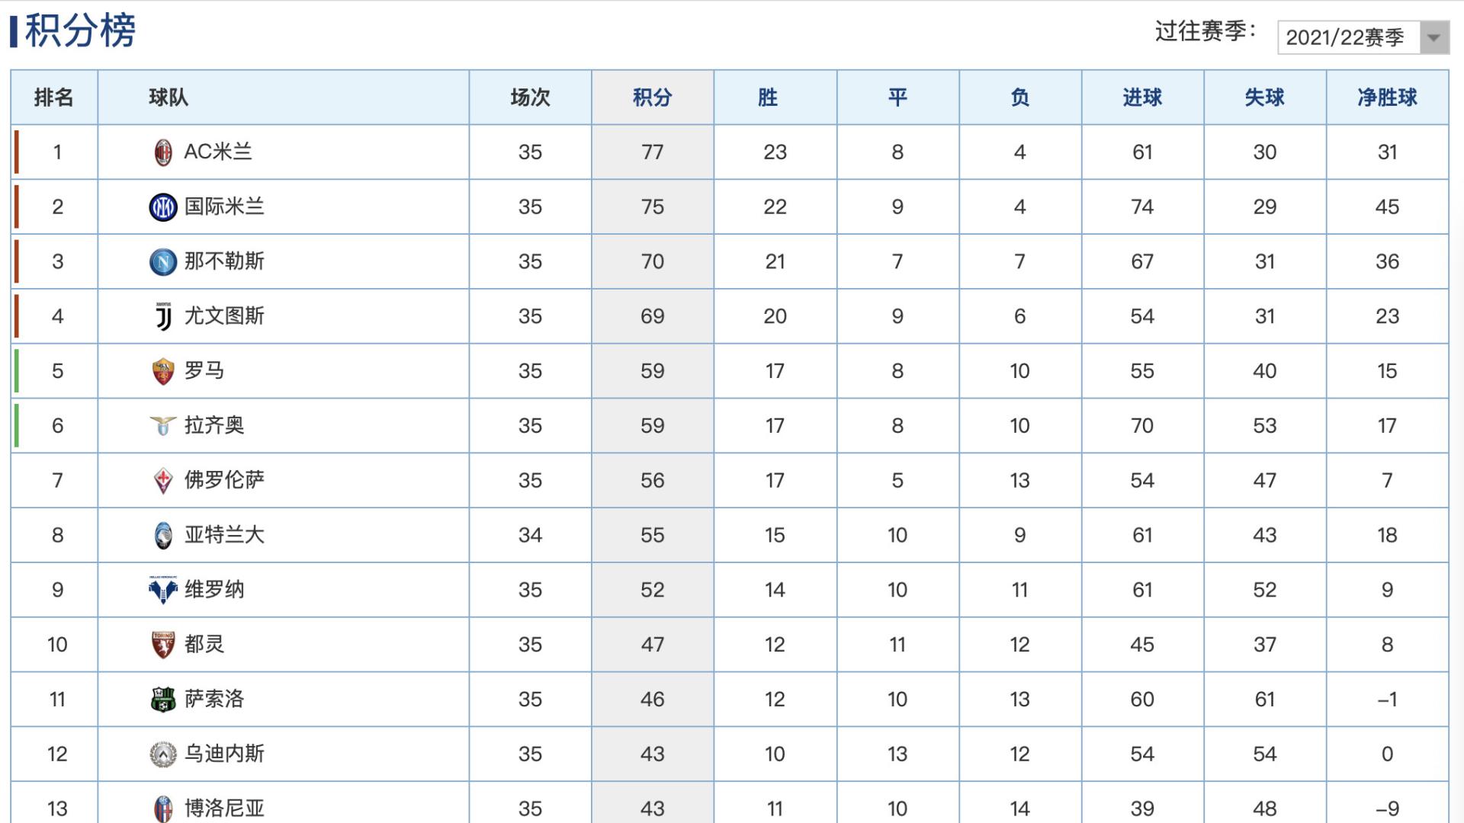Click the Juventus team crest icon
The image size is (1464, 823).
coord(163,317)
